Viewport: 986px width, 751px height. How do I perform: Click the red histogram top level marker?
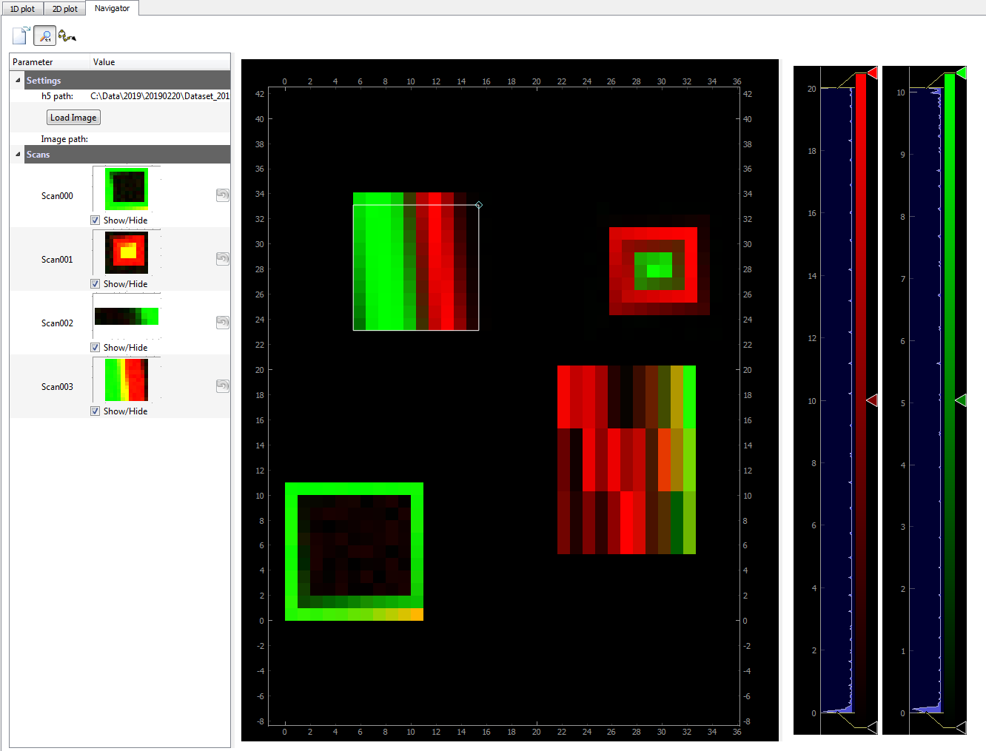tap(872, 73)
